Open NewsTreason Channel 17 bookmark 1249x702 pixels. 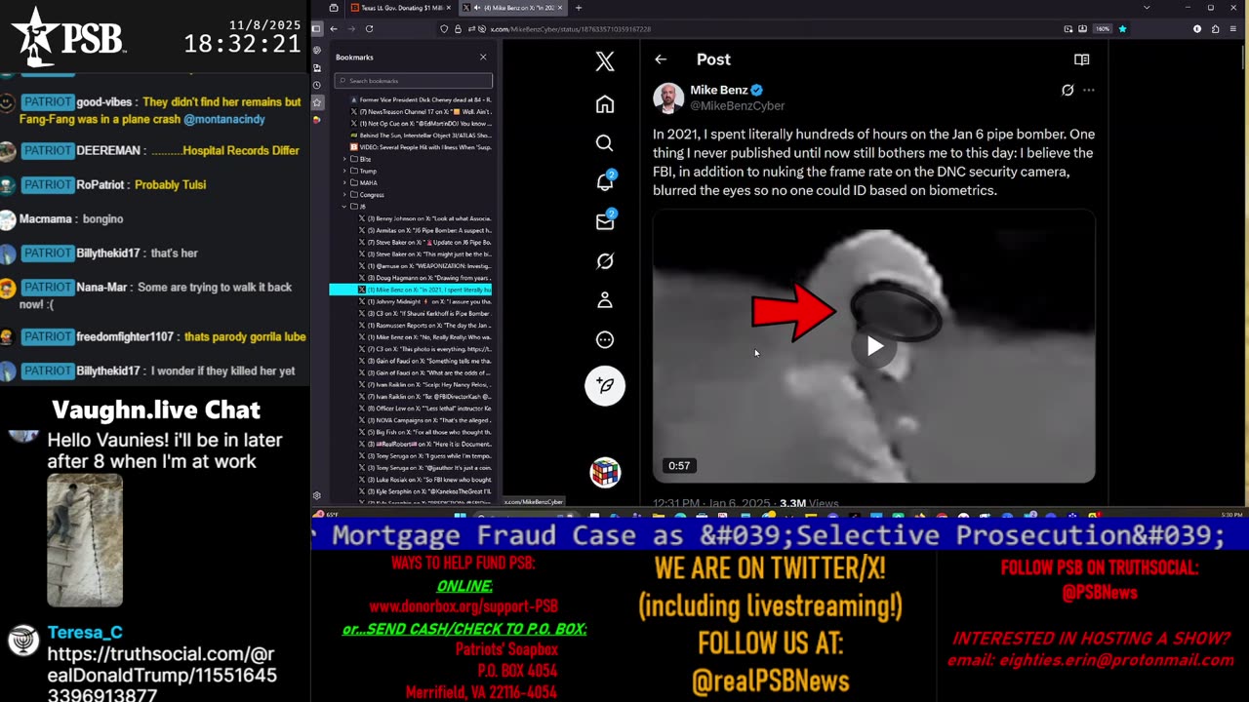(x=420, y=111)
